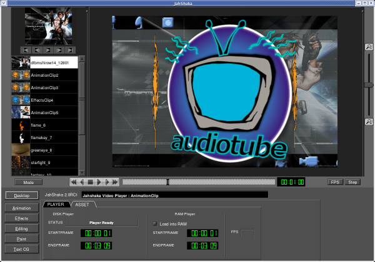Click the FPS value field in RAM Player
Image resolution: width=375 pixels, height=262 pixels.
(247, 233)
